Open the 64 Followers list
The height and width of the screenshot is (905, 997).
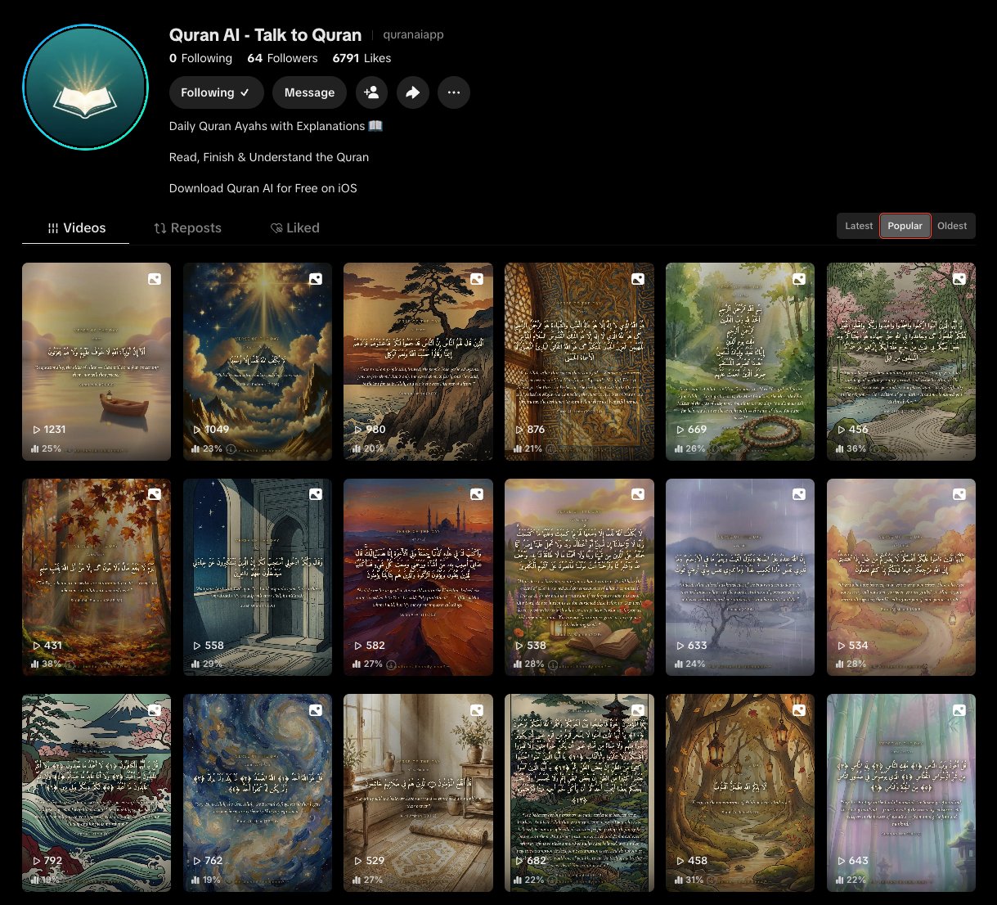(x=282, y=58)
